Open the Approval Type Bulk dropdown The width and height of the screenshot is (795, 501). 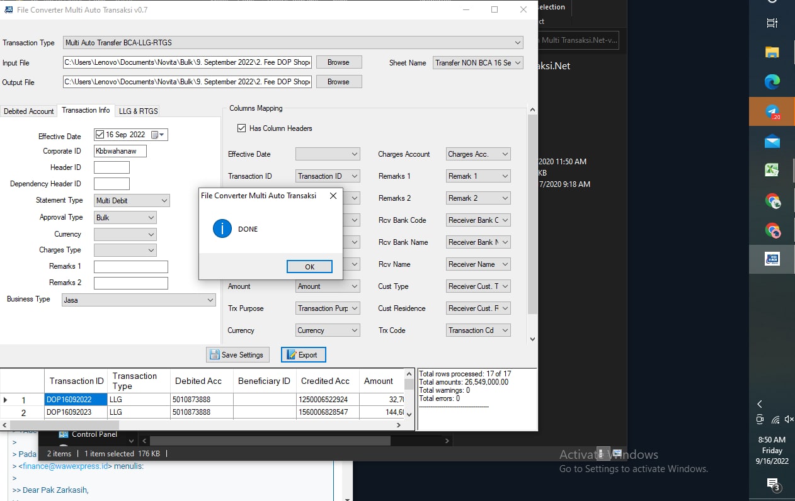(125, 217)
